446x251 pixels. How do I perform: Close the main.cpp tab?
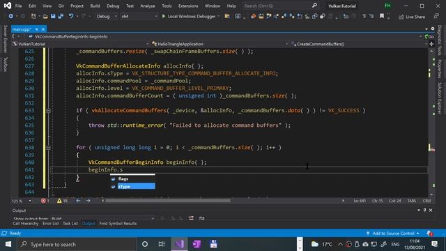pos(43,29)
